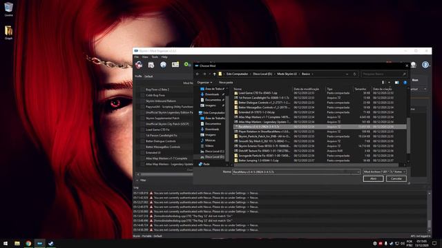Open the file name history dropdown arrow
Image resolution: width=442 pixels, height=248 pixels.
pyautogui.click(x=358, y=172)
